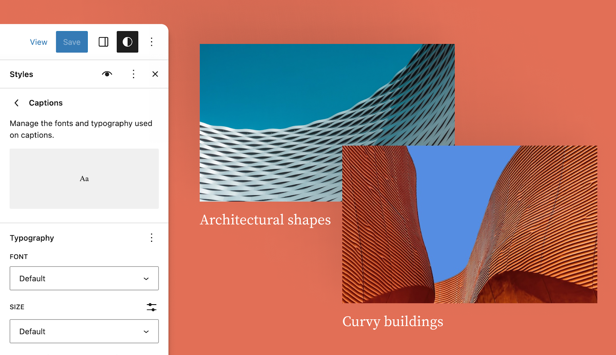Viewport: 616px width, 355px height.
Task: Open Styles panel more actions menu
Action: (x=133, y=74)
